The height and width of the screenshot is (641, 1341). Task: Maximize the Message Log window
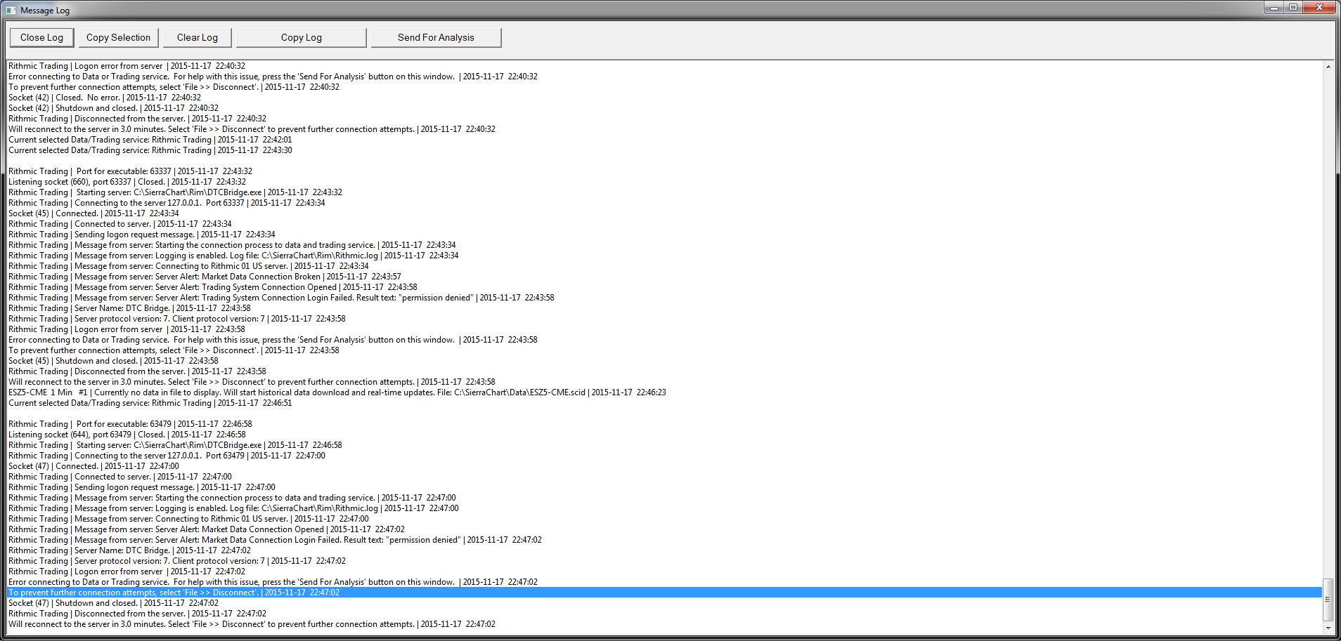click(x=1293, y=8)
